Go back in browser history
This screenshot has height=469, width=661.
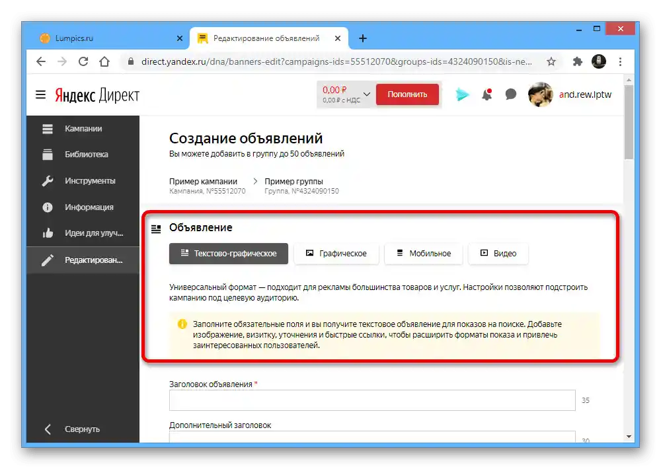(41, 62)
